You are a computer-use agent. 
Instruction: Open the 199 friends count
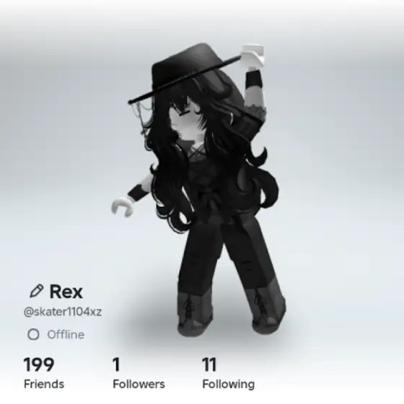tap(39, 364)
